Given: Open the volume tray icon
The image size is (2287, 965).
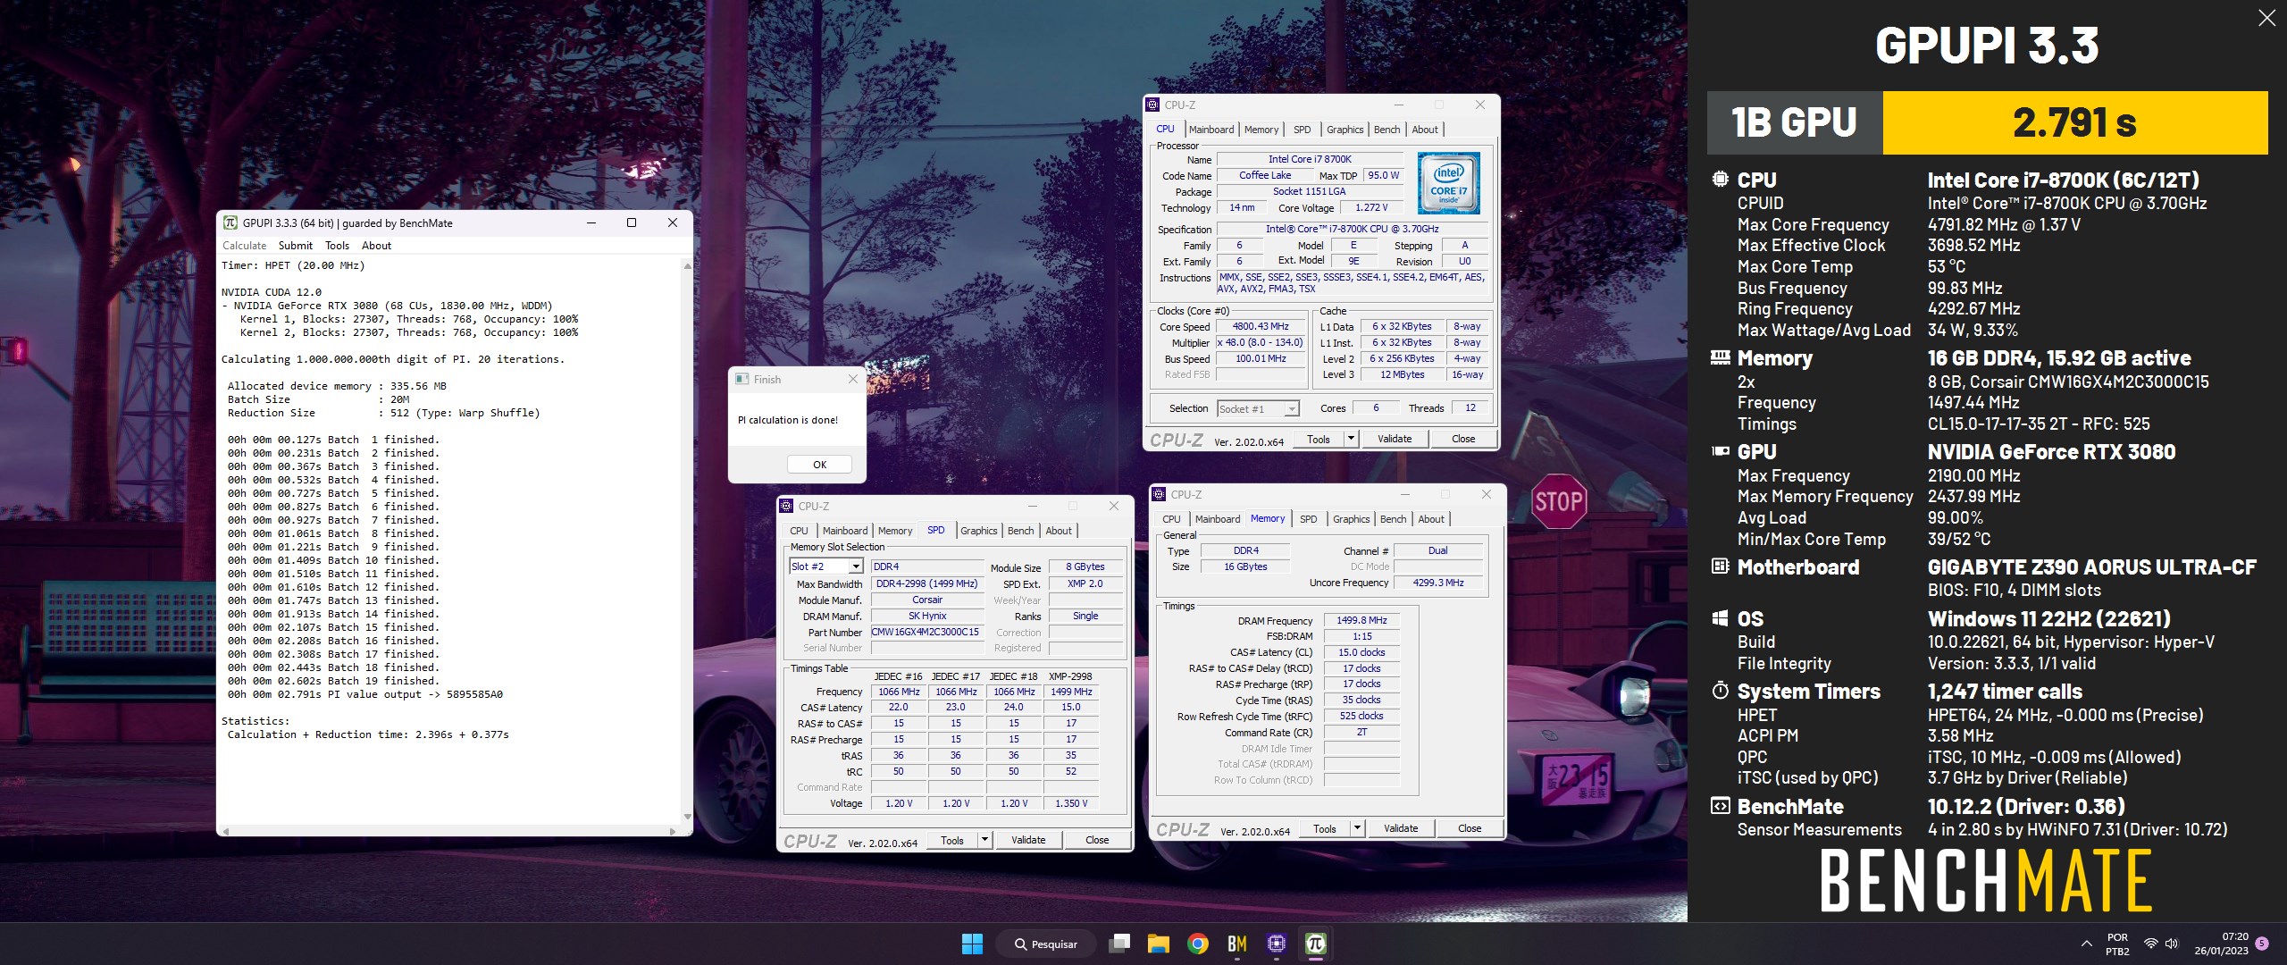Looking at the screenshot, I should [x=2172, y=944].
